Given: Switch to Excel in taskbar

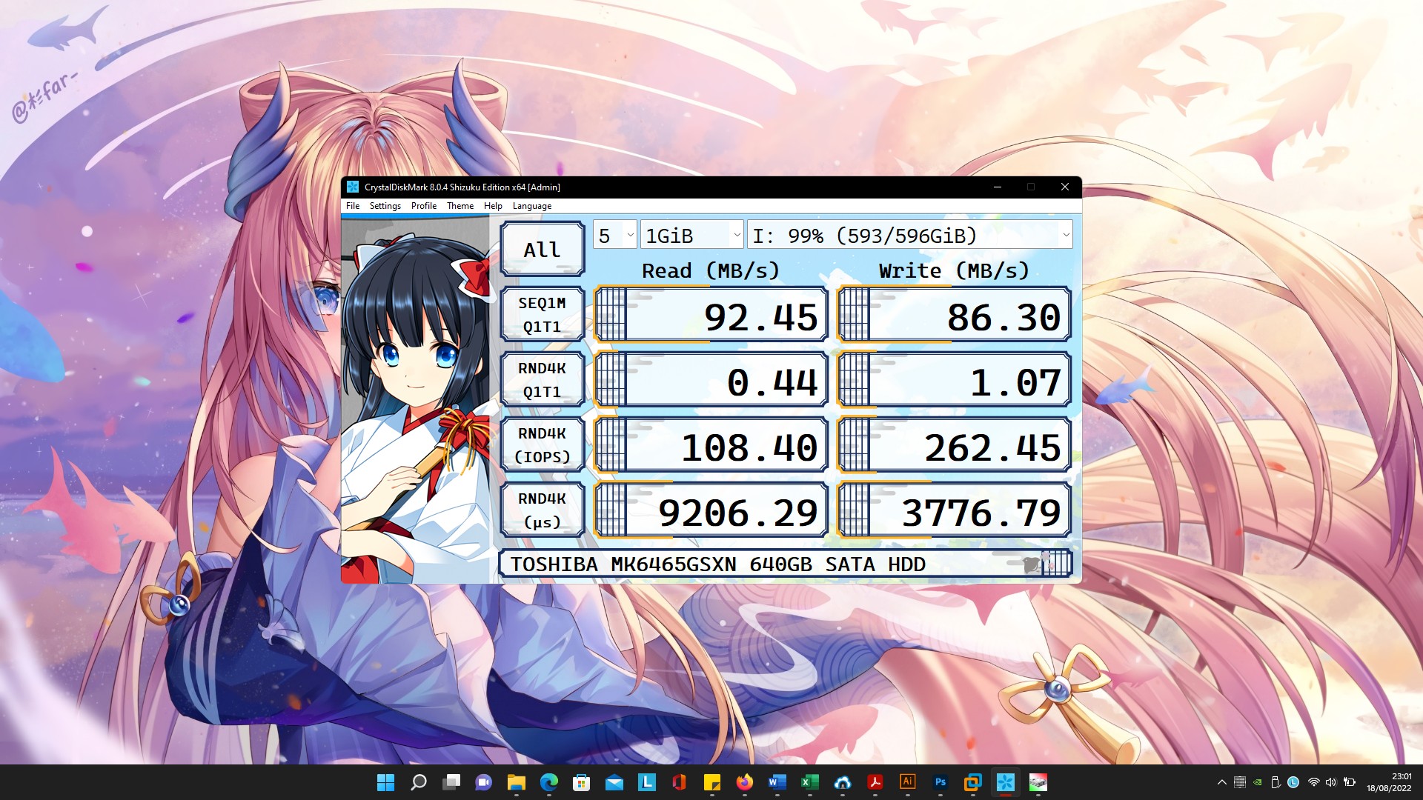Looking at the screenshot, I should click(x=810, y=782).
